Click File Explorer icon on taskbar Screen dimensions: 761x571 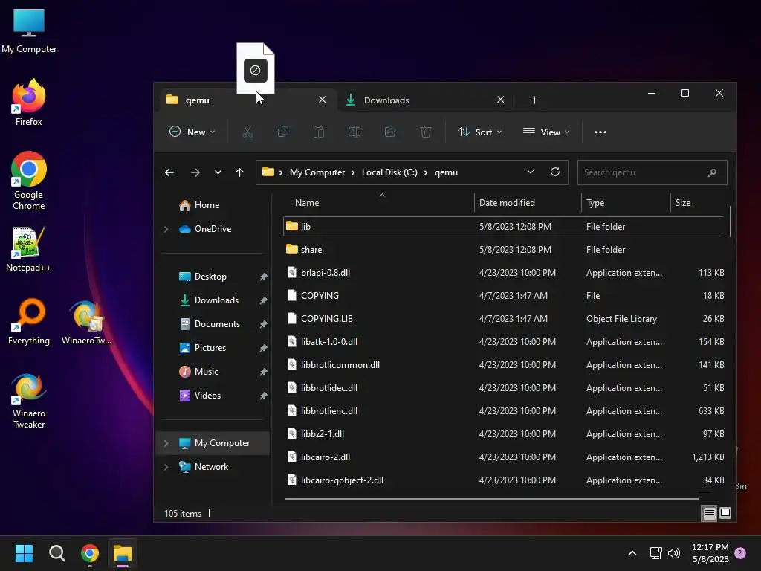click(x=123, y=553)
